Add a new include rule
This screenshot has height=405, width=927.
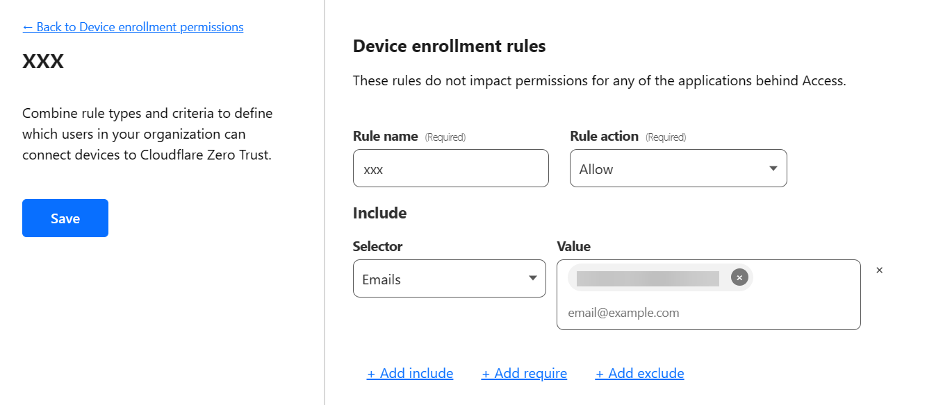pos(410,374)
